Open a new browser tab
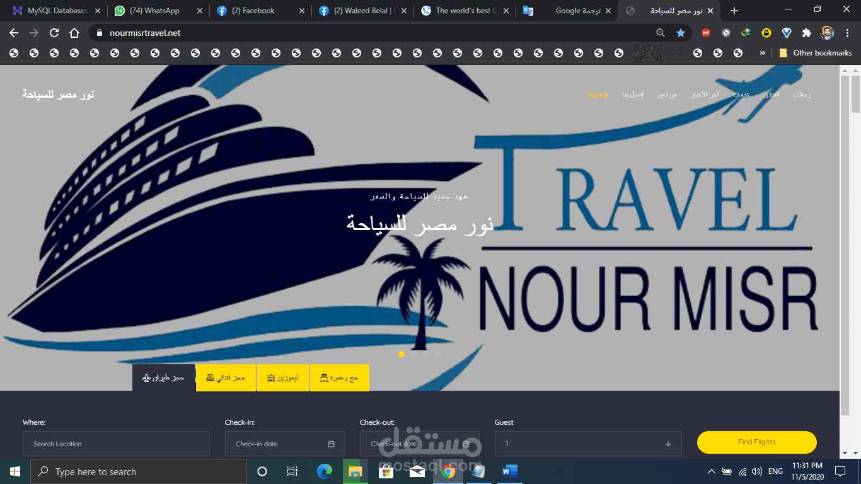 click(734, 11)
